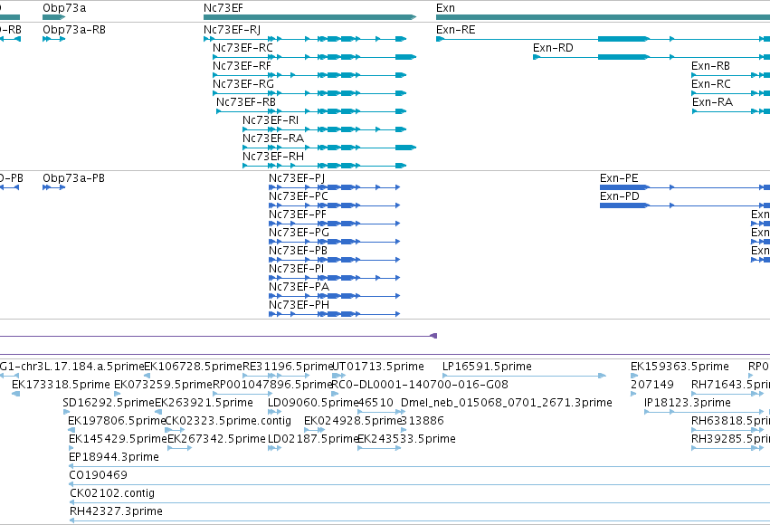This screenshot has height=525, width=770.
Task: Click the wide exon block of Exn-RE
Action: [x=623, y=39]
